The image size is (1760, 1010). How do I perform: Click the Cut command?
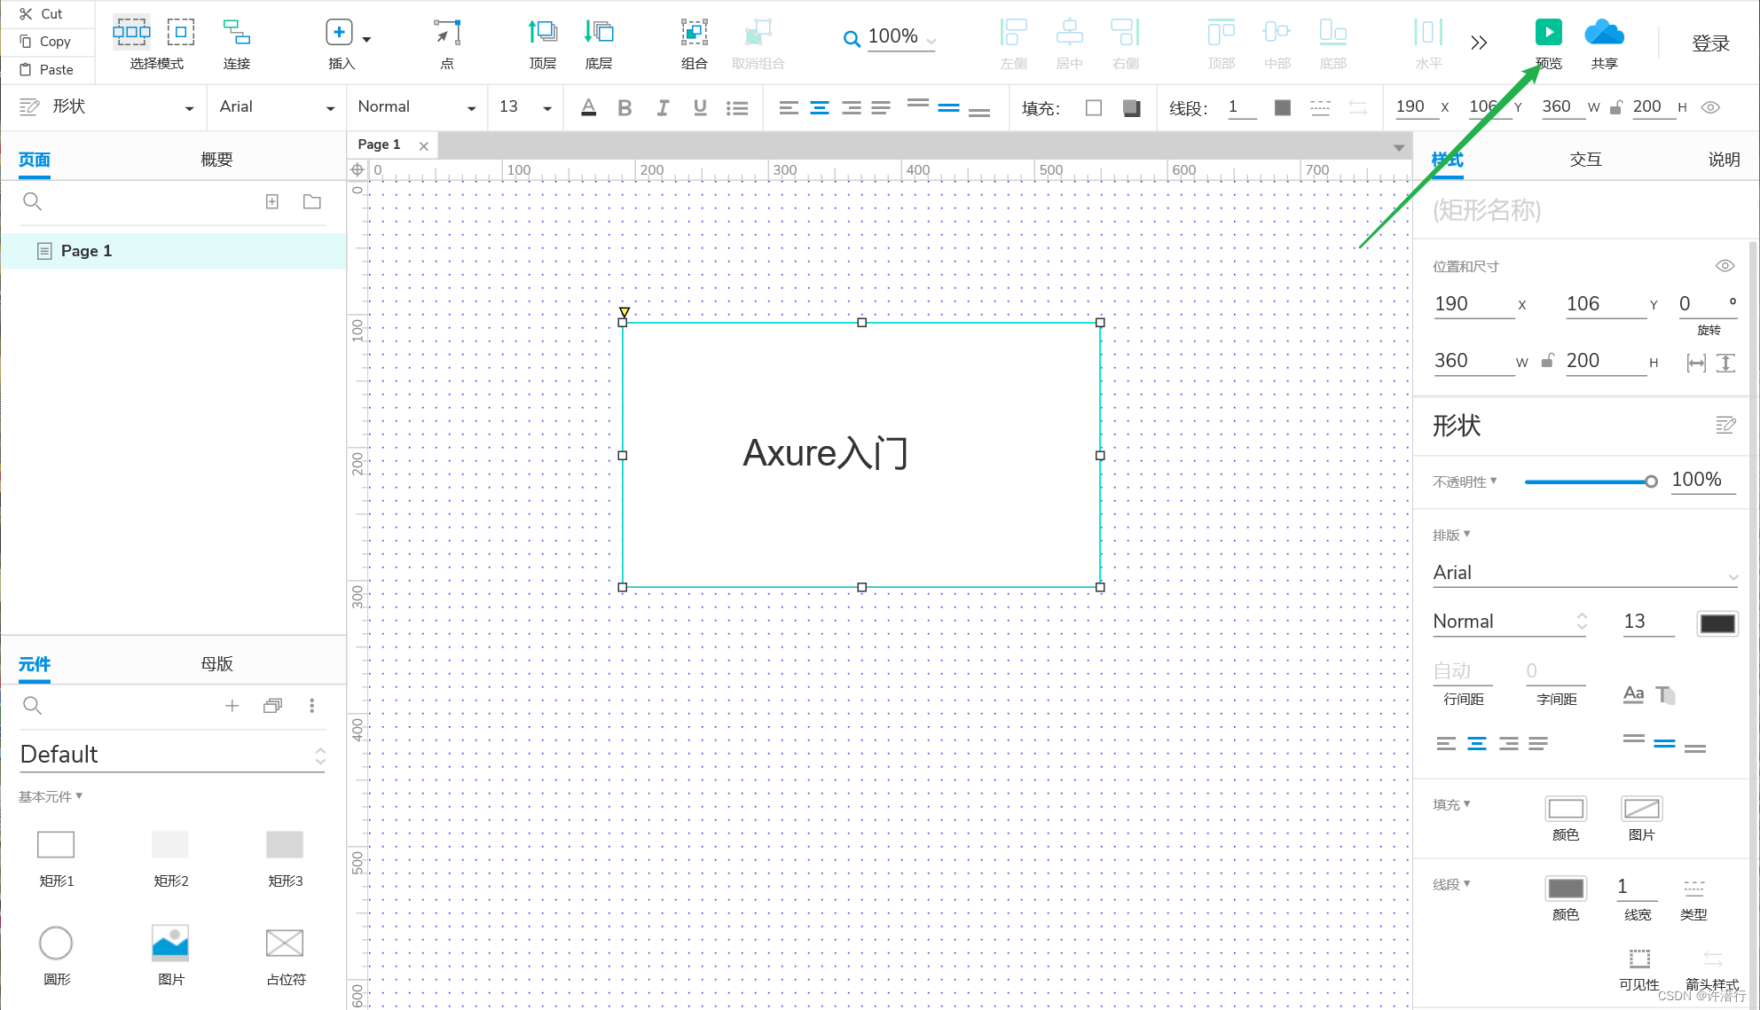click(x=42, y=13)
